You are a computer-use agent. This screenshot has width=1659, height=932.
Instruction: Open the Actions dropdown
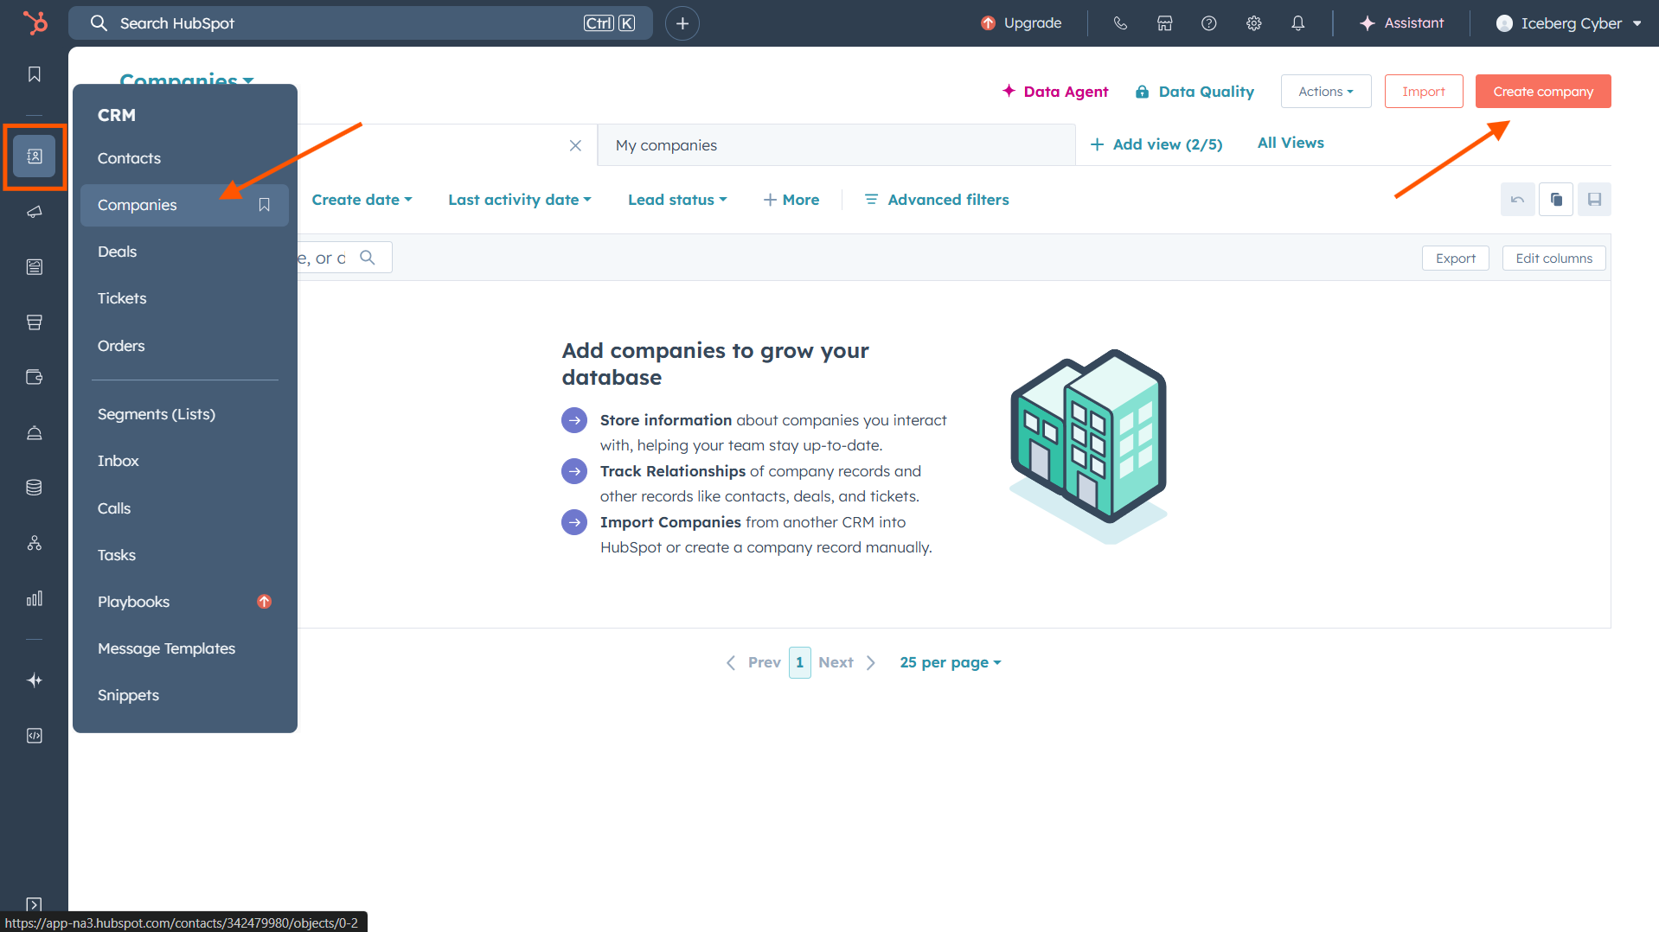1326,92
